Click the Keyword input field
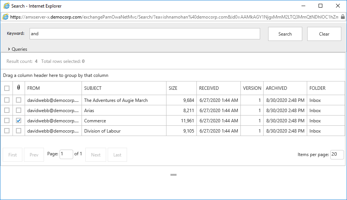This screenshot has width=347, height=200. [x=144, y=34]
